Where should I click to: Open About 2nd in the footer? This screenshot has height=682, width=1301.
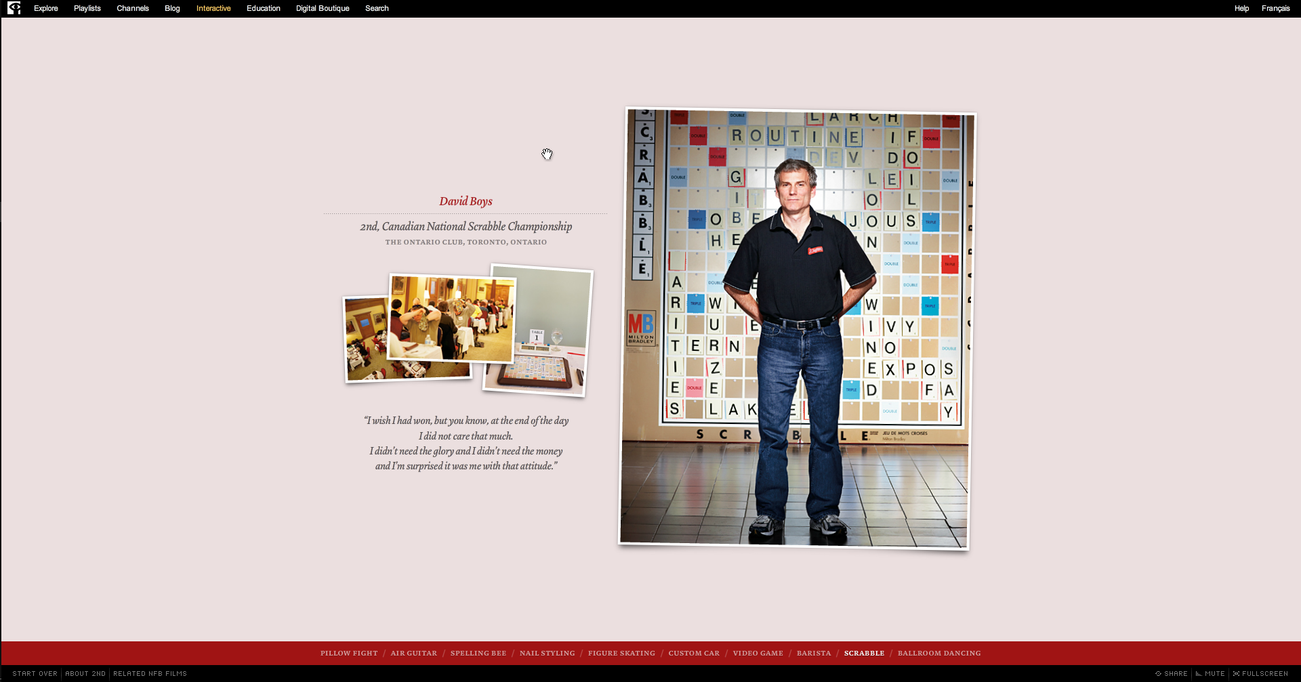[85, 674]
